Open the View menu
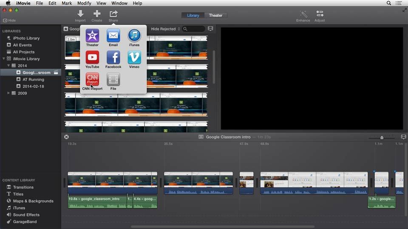 (101, 3)
